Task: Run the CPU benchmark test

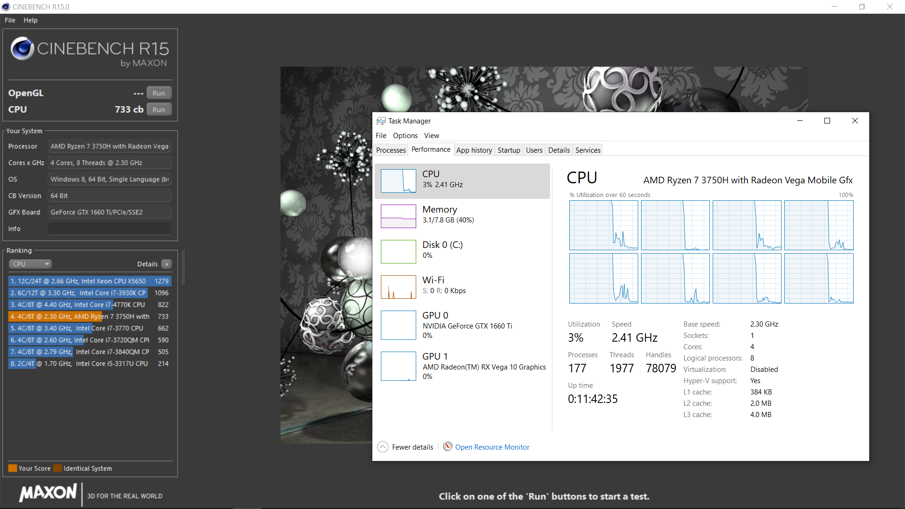Action: tap(159, 109)
